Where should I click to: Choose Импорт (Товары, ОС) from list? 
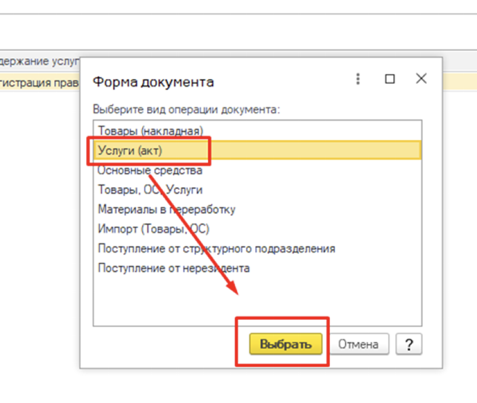[x=154, y=229]
